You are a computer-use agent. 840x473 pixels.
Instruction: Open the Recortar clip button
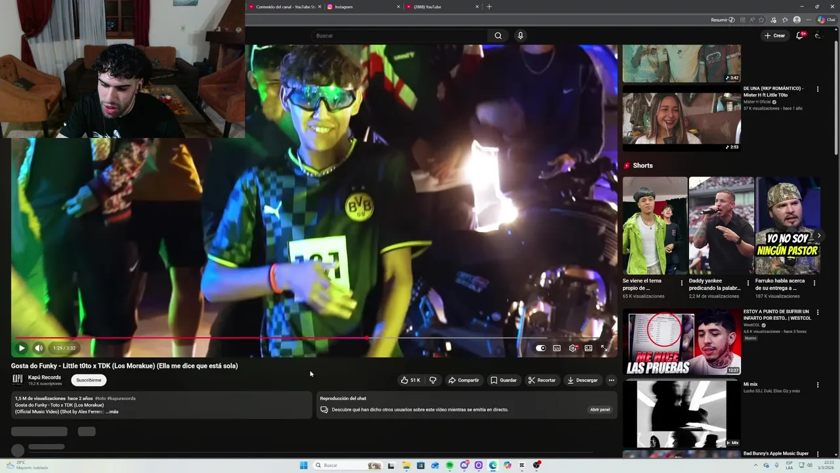point(541,380)
